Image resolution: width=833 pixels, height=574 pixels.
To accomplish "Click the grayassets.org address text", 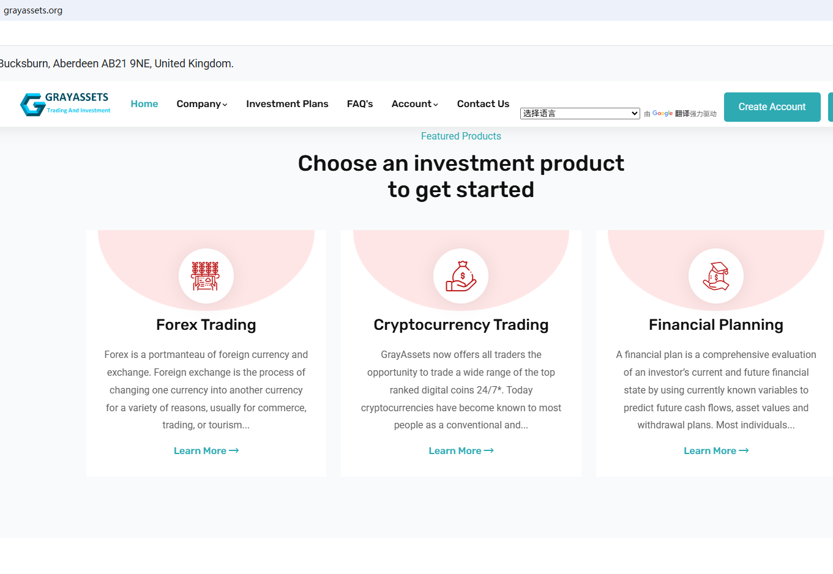I will click(33, 10).
